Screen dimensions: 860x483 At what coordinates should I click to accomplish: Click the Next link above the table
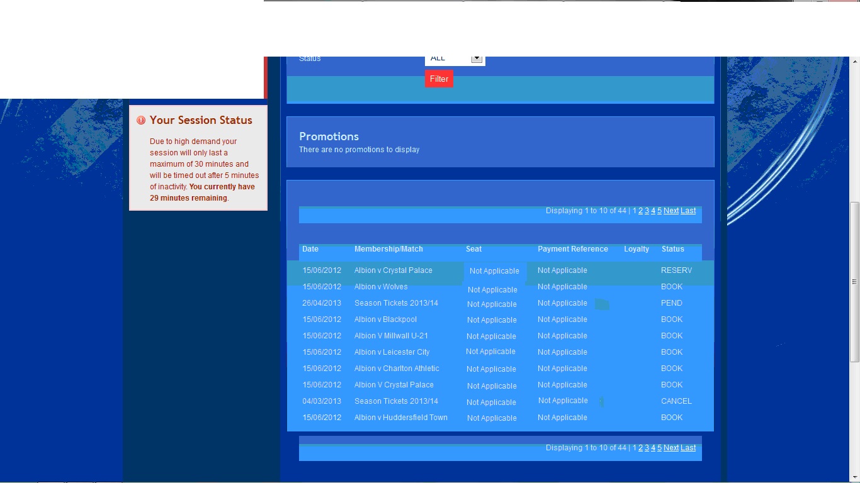pyautogui.click(x=671, y=211)
